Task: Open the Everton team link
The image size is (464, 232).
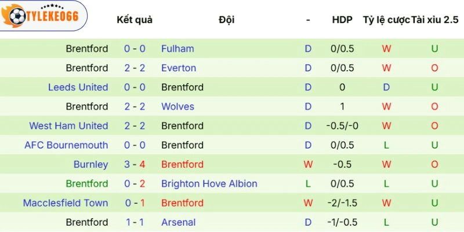Action: coord(179,68)
